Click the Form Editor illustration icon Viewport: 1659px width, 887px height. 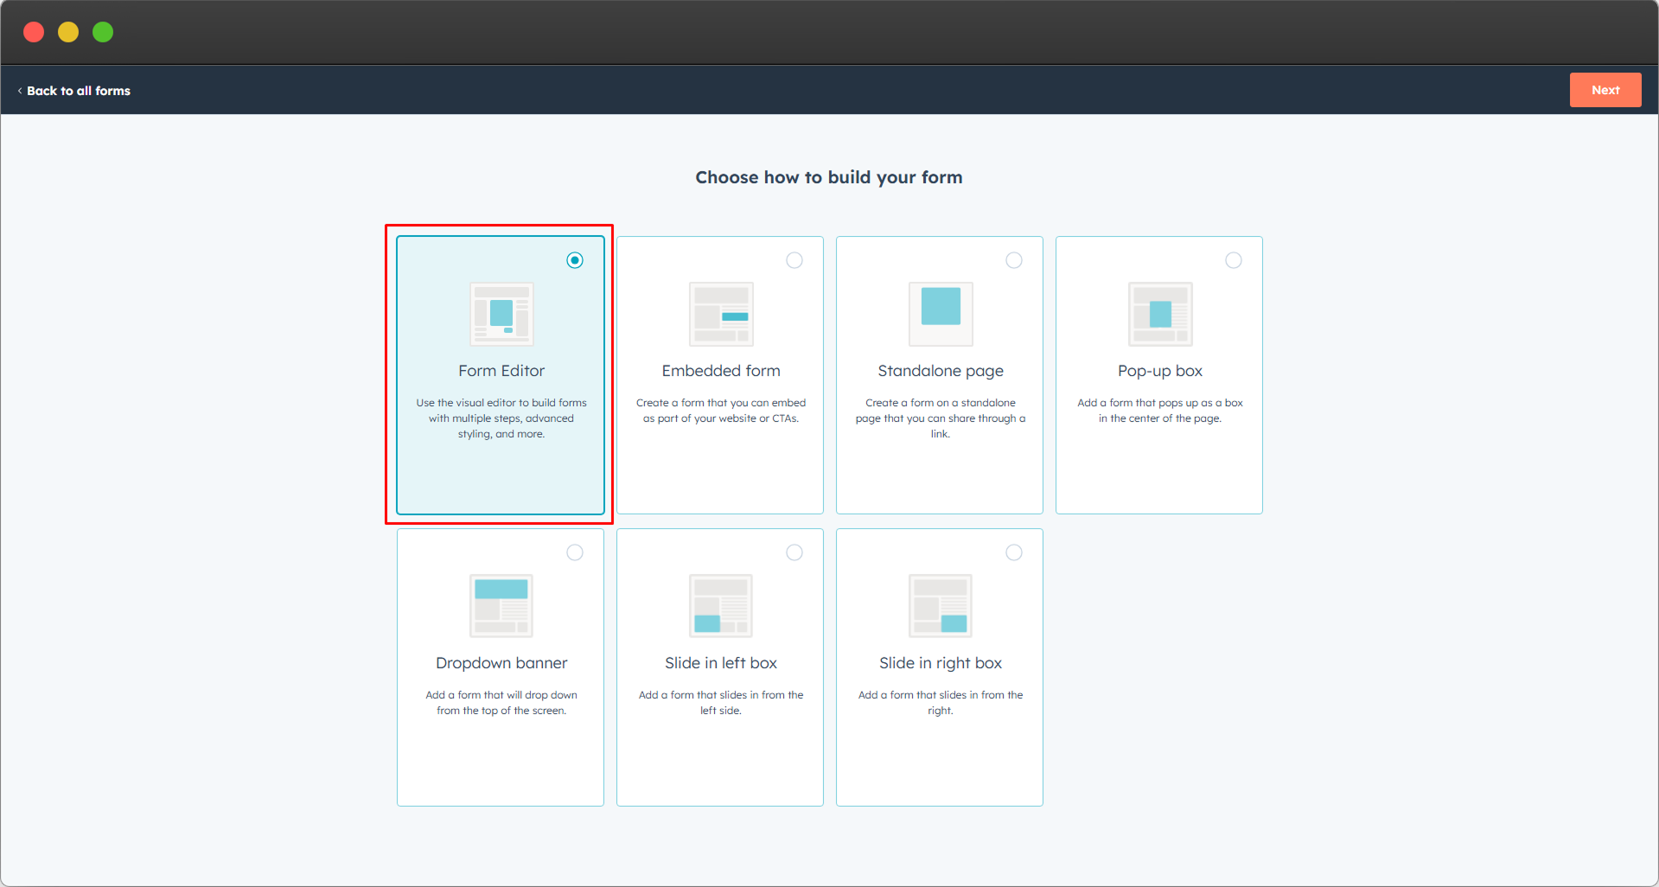[501, 314]
